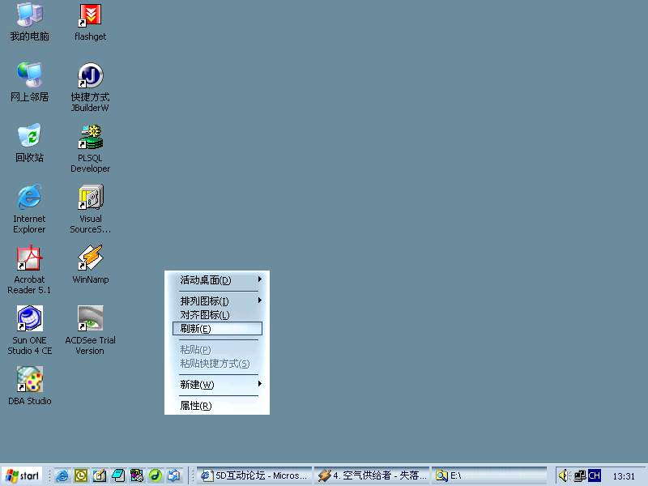The width and height of the screenshot is (648, 486).
Task: Click the volume speaker tray icon
Action: coord(563,475)
